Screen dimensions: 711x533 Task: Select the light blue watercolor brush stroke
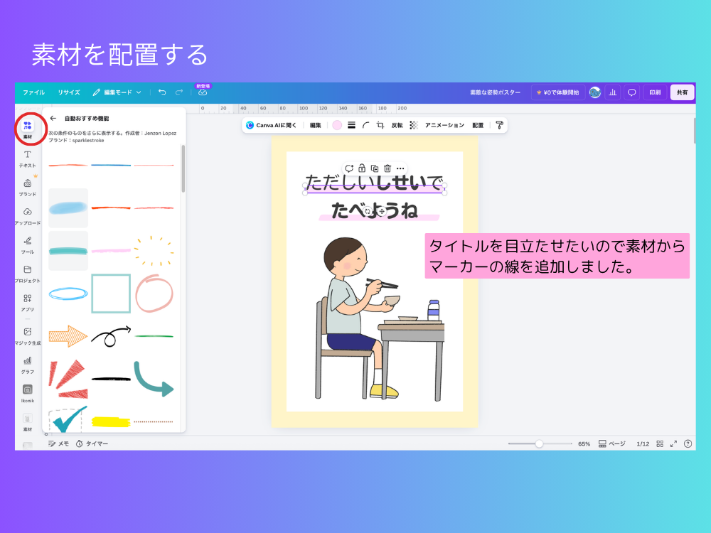pos(68,208)
